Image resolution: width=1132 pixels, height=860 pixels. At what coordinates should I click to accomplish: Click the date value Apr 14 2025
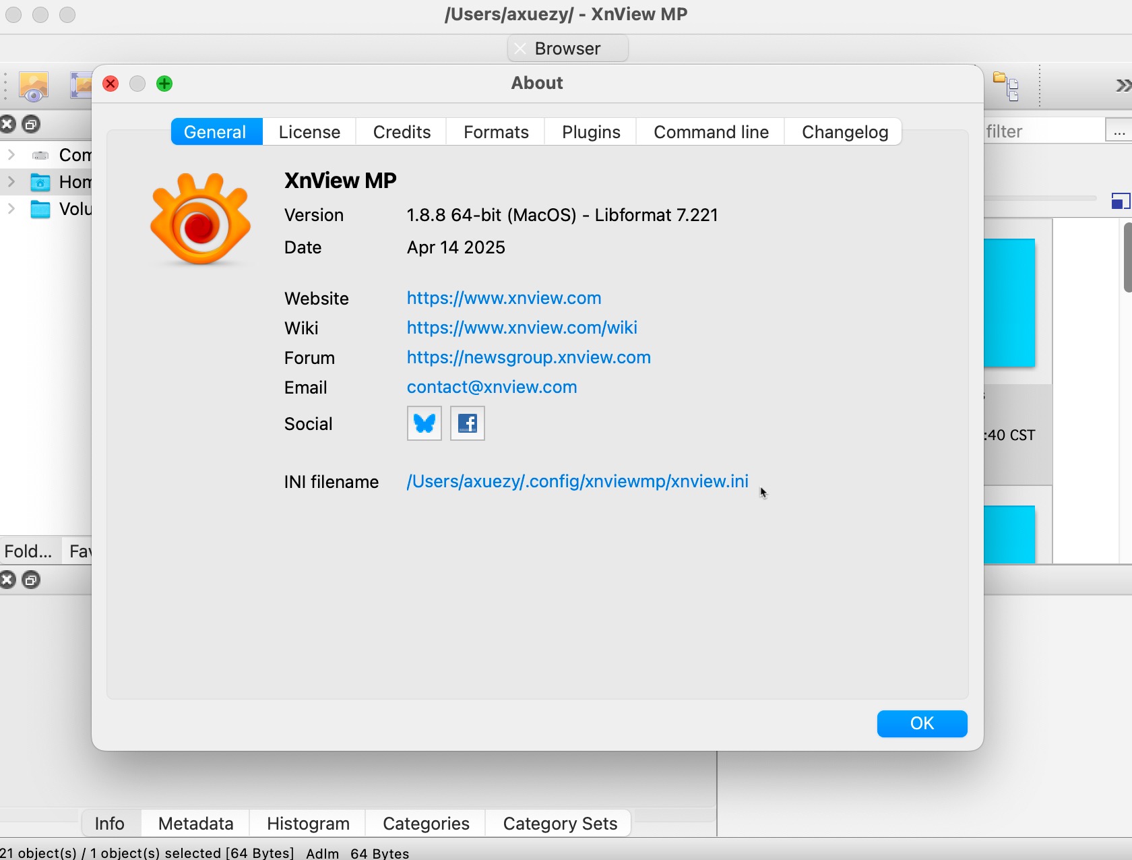[456, 247]
